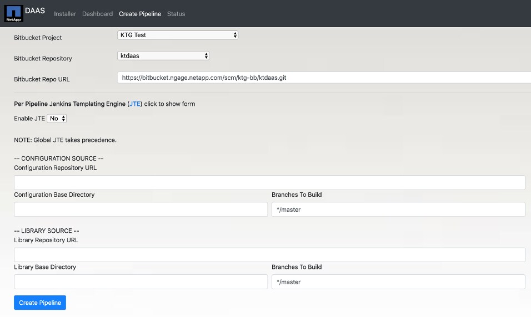Select the Create Pipeline navbar tab
Image resolution: width=531 pixels, height=317 pixels.
pos(140,14)
